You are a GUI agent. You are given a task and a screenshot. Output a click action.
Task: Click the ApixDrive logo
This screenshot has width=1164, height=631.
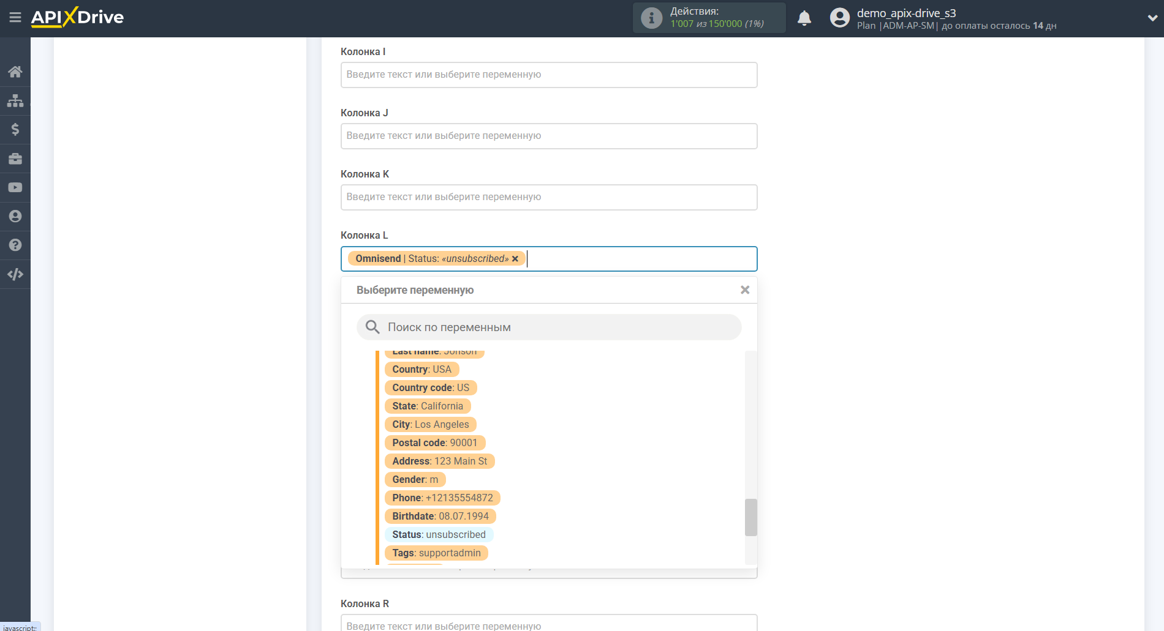77,18
